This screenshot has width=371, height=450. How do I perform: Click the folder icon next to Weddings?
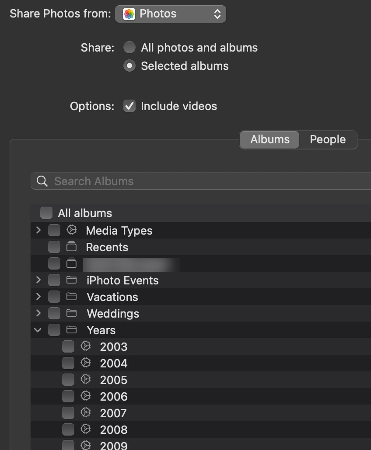click(71, 313)
